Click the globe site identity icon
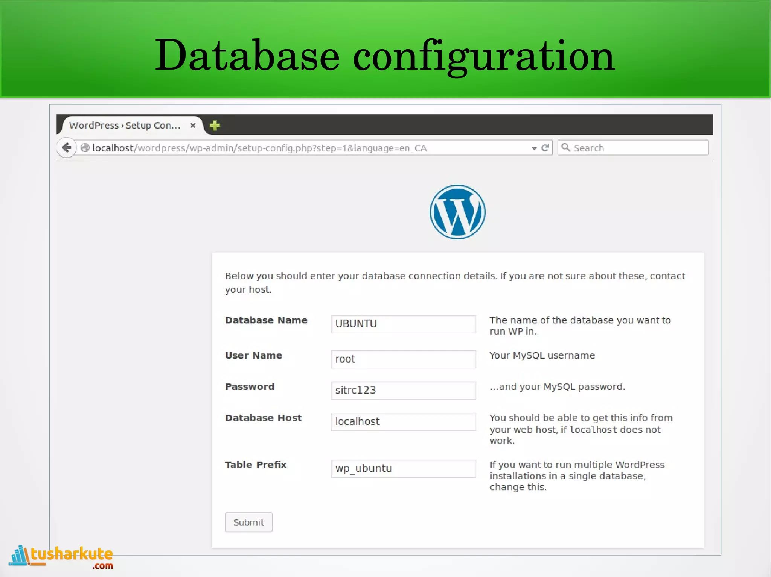 85,148
